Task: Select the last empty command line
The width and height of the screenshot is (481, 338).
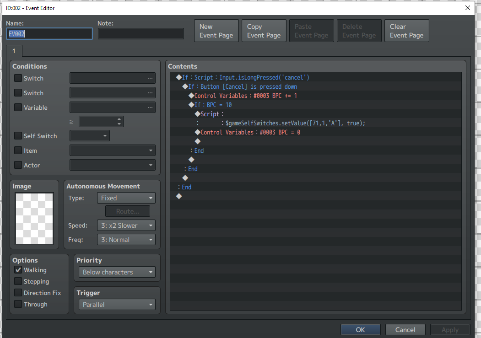Action: tap(316, 196)
